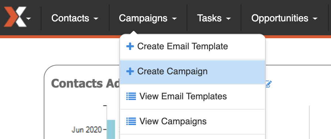331x139 pixels.
Task: Collapse the Campaigns menu
Action: 148,18
